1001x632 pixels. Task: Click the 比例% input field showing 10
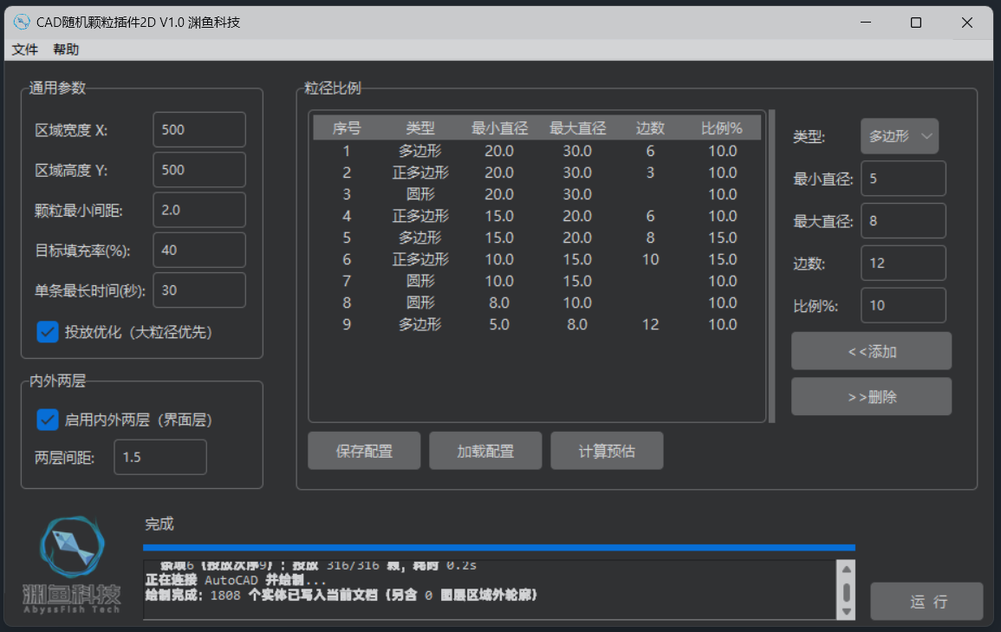point(903,305)
